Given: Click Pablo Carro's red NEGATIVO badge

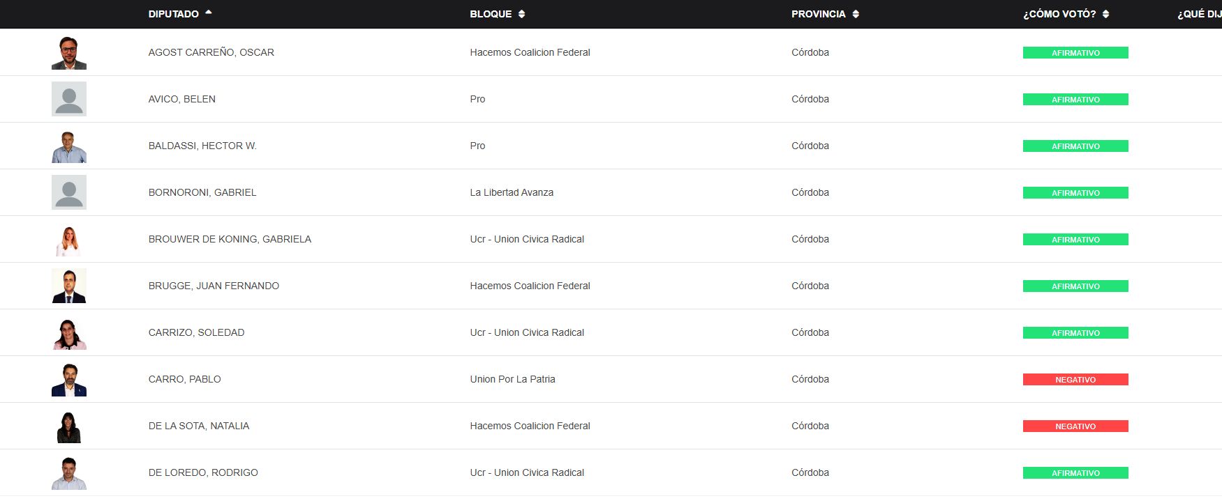Looking at the screenshot, I should pyautogui.click(x=1075, y=380).
